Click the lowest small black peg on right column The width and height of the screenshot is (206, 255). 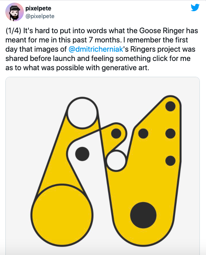pos(170,160)
